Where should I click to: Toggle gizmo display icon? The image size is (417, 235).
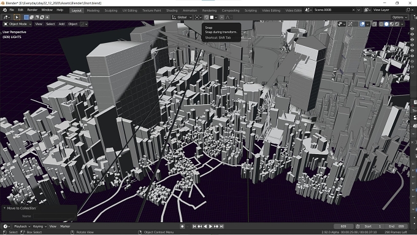click(x=350, y=24)
